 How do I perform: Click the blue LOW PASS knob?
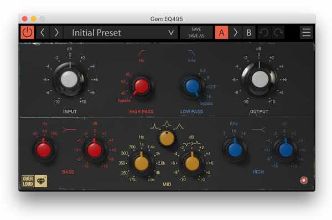click(x=192, y=86)
